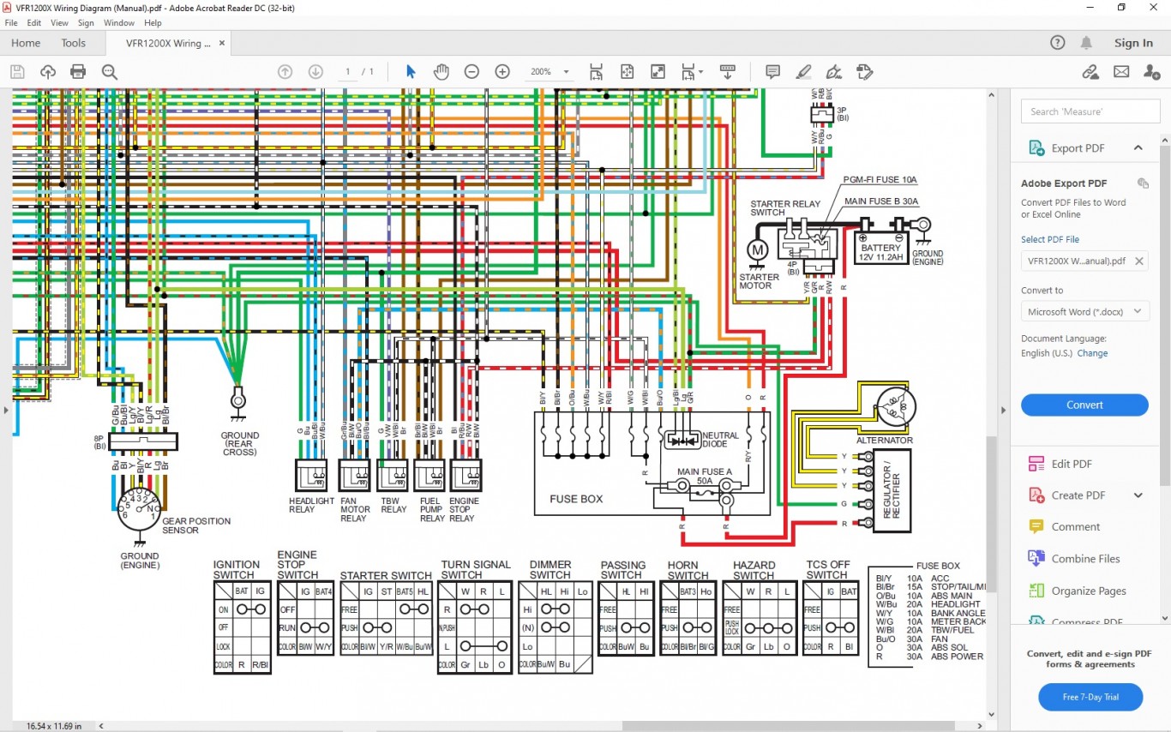Activate the Selection arrow tool
This screenshot has width=1171, height=732.
411,72
